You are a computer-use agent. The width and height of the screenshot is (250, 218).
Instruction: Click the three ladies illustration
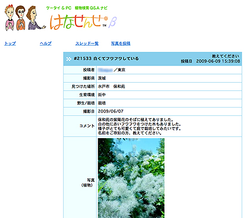(x=24, y=18)
